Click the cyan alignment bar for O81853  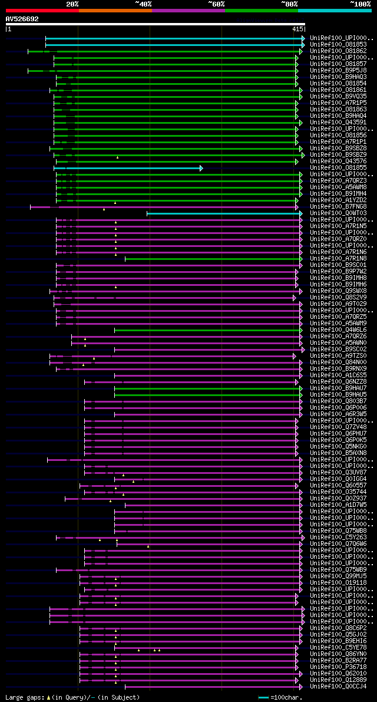click(176, 45)
